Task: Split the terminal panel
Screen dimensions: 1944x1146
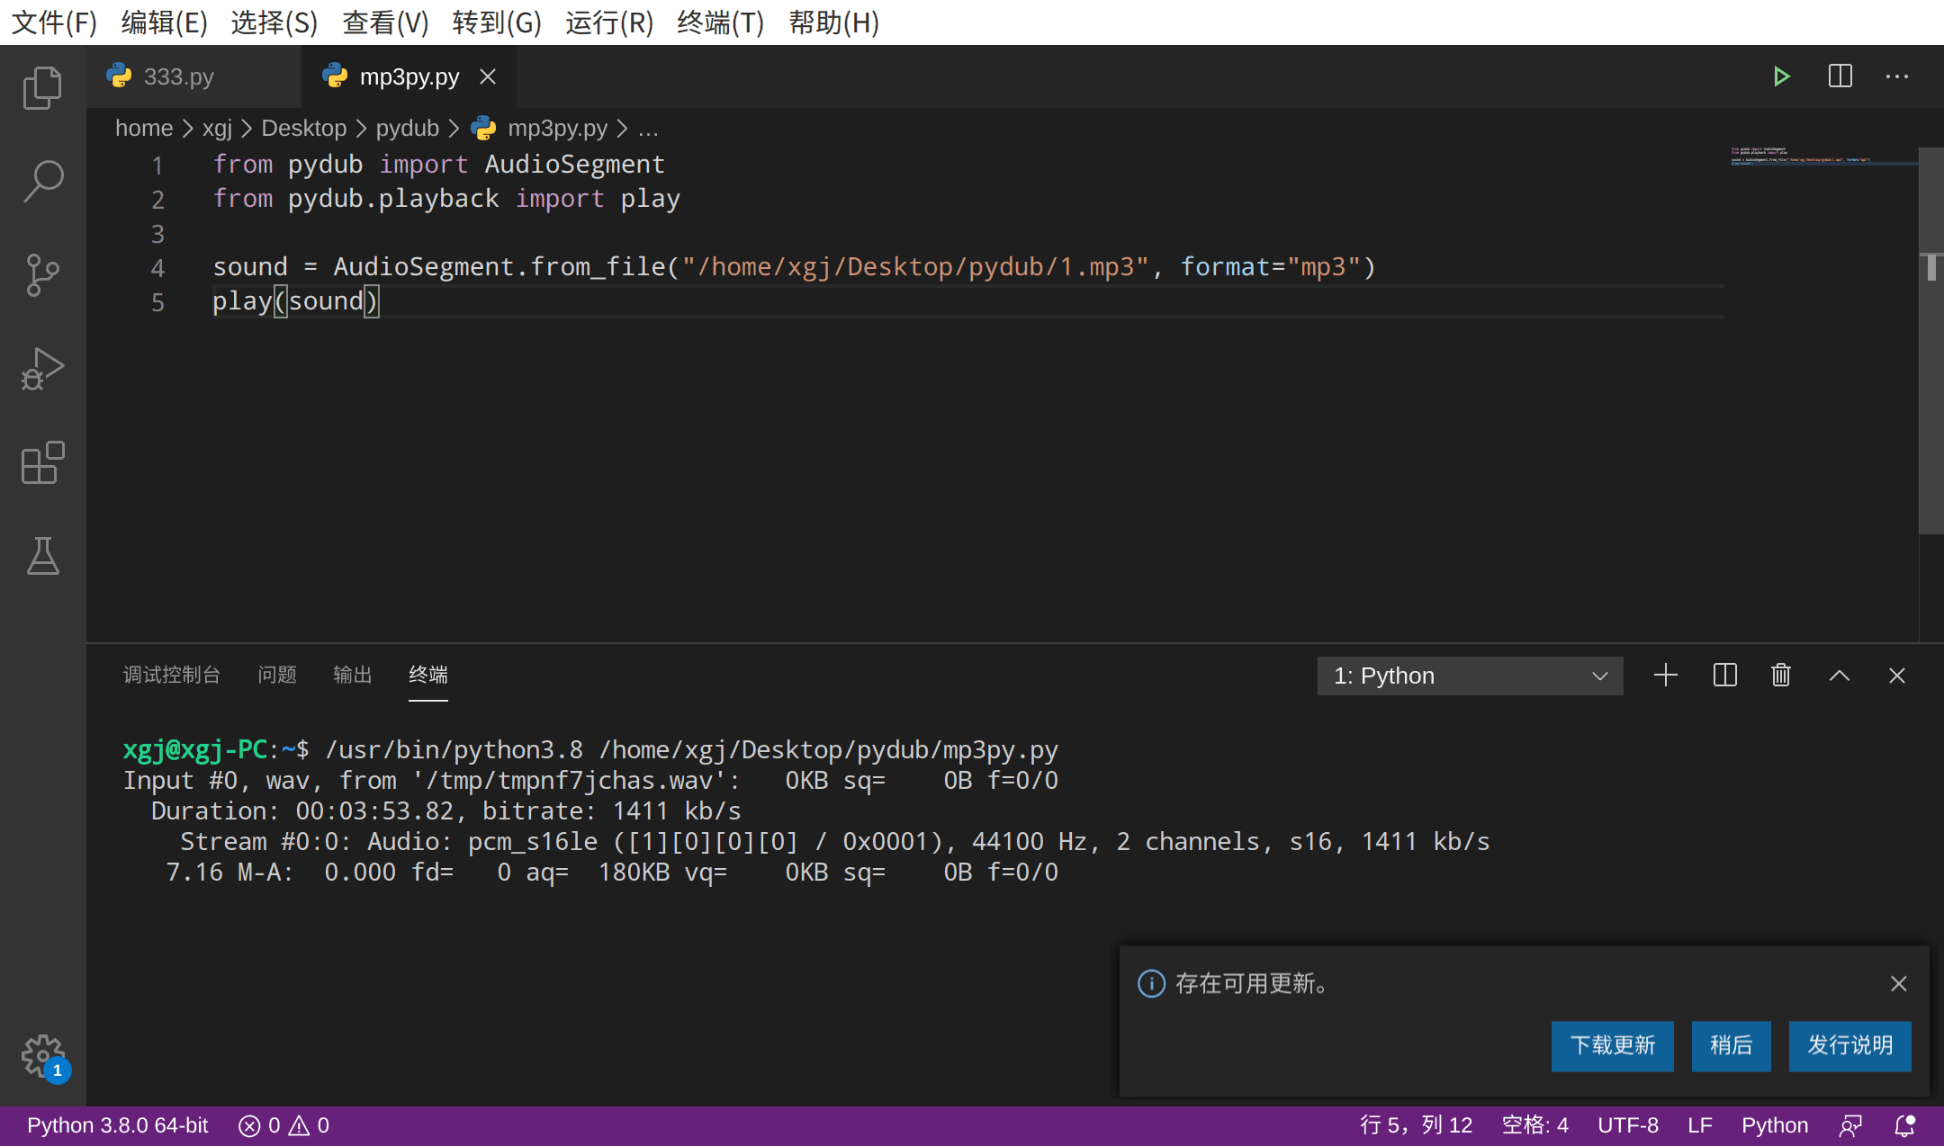Action: coord(1724,676)
